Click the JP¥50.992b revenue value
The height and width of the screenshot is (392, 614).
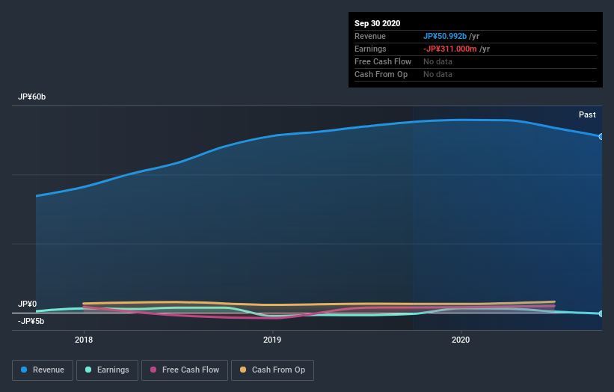(445, 36)
